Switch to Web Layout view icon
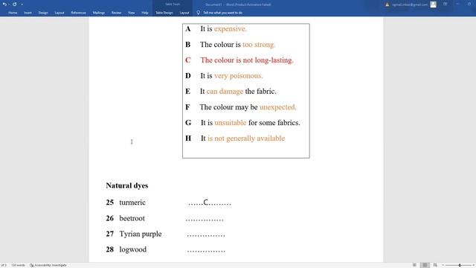 point(435,265)
